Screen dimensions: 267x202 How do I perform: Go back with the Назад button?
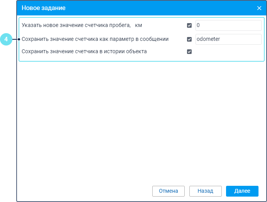click(x=205, y=191)
